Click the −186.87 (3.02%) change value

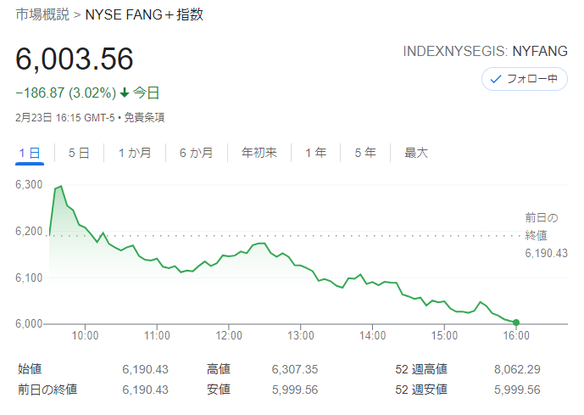coord(66,93)
